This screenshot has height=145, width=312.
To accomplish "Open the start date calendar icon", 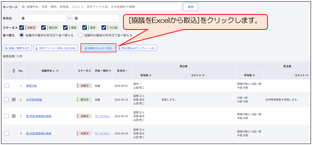I will point(23,18).
